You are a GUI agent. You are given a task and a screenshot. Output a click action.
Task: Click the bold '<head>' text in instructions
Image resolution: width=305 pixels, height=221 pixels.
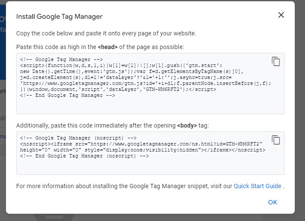(108, 47)
